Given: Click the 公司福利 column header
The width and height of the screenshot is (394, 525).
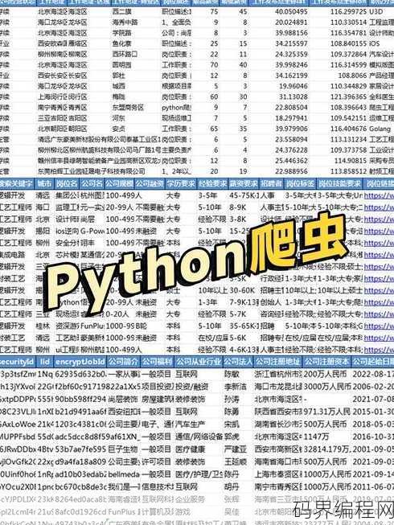Looking at the screenshot, I should pyautogui.click(x=157, y=362).
